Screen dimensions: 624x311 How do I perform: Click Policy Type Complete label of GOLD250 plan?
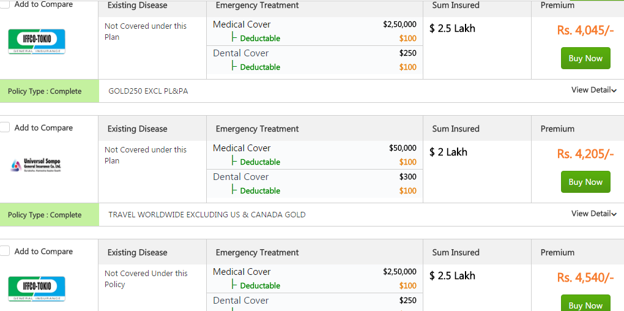(x=45, y=91)
